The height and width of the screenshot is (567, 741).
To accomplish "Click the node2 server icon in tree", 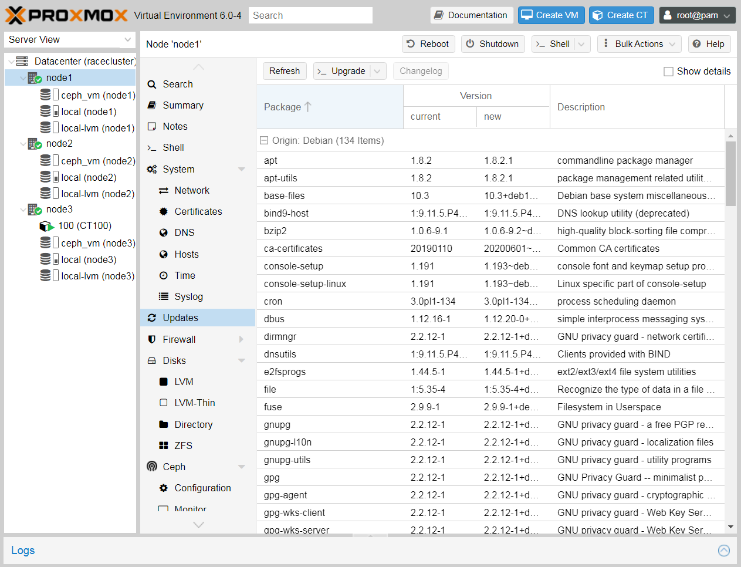I will 35,144.
